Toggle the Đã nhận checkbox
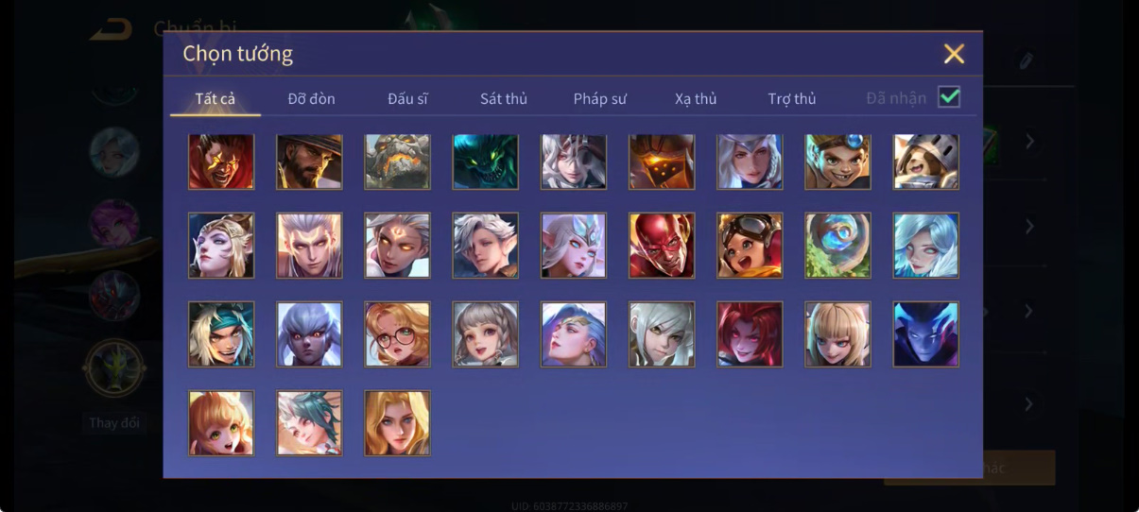Screen dimensions: 1139x512 coord(949,97)
